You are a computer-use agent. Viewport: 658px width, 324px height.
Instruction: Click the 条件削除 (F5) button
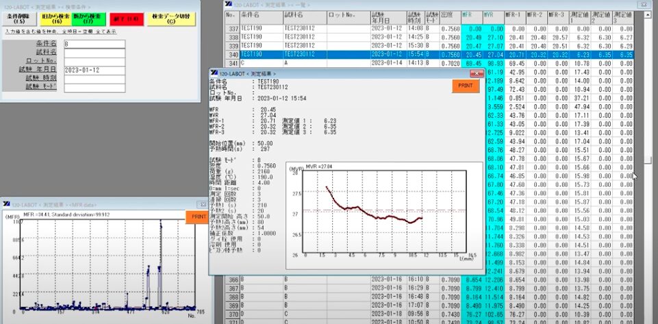(18, 18)
